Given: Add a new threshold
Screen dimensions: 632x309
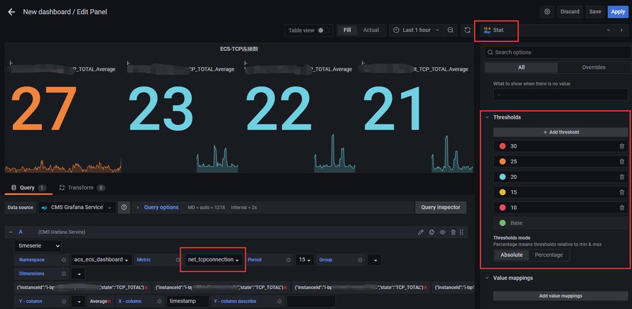Looking at the screenshot, I should tap(561, 132).
